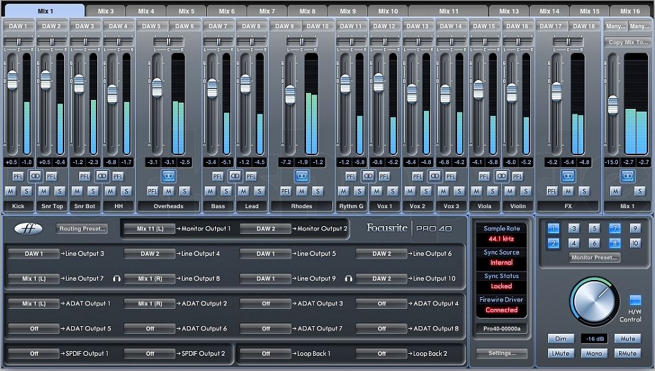Mute the Kick channel
Screen dimensions: 655x371
pyautogui.click(x=11, y=191)
